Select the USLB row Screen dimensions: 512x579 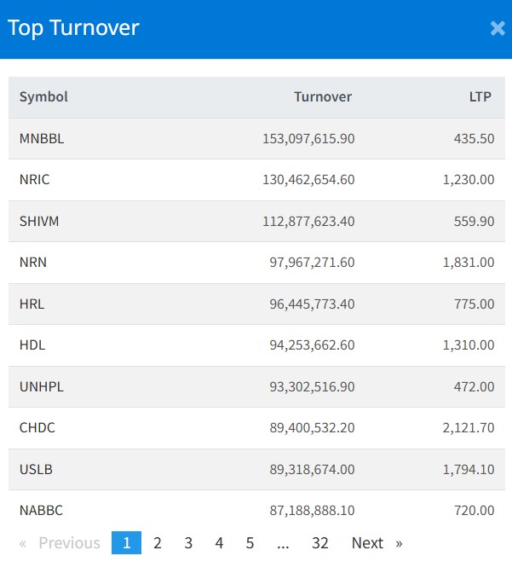pos(37,469)
